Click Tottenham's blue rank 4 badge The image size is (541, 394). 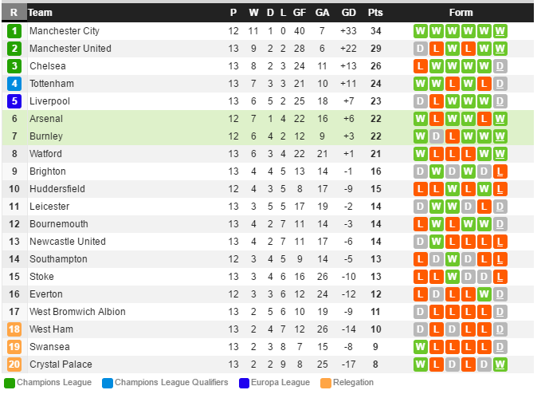pos(14,84)
